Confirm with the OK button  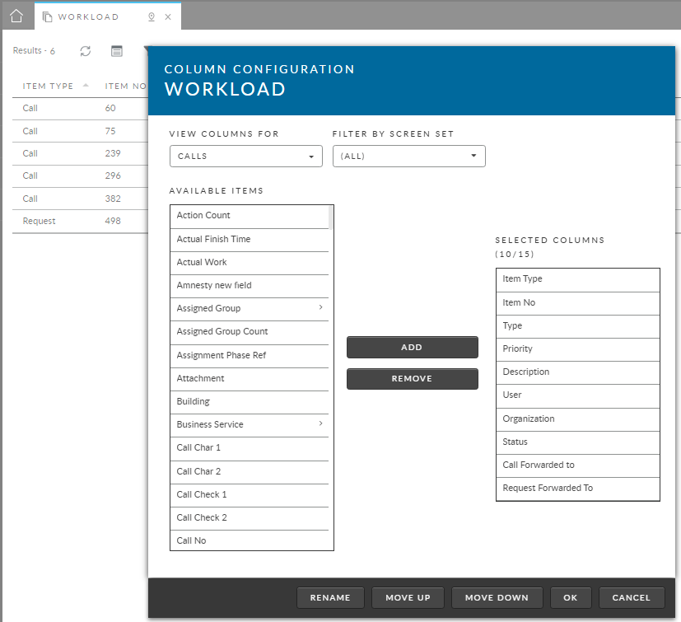pyautogui.click(x=571, y=598)
